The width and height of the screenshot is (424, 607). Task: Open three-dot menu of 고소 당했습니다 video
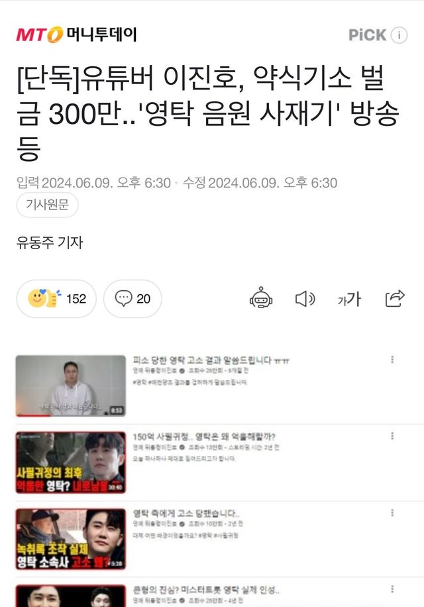pos(392,512)
